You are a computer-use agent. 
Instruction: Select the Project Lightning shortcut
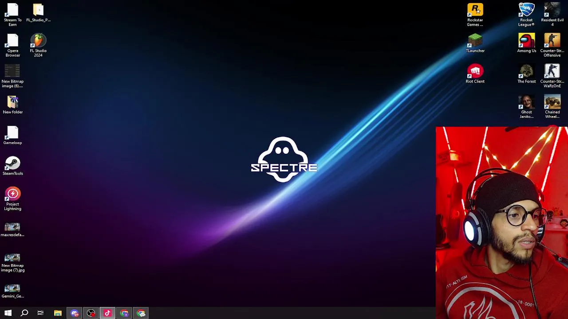[x=12, y=198]
